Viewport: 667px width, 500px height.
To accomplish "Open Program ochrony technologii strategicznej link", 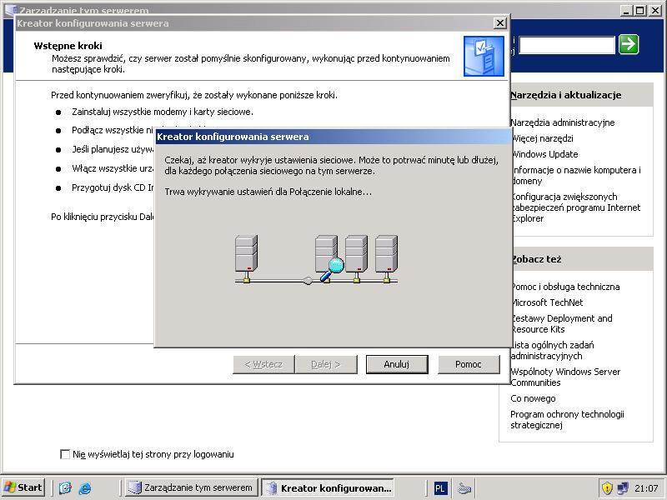I will [567, 419].
